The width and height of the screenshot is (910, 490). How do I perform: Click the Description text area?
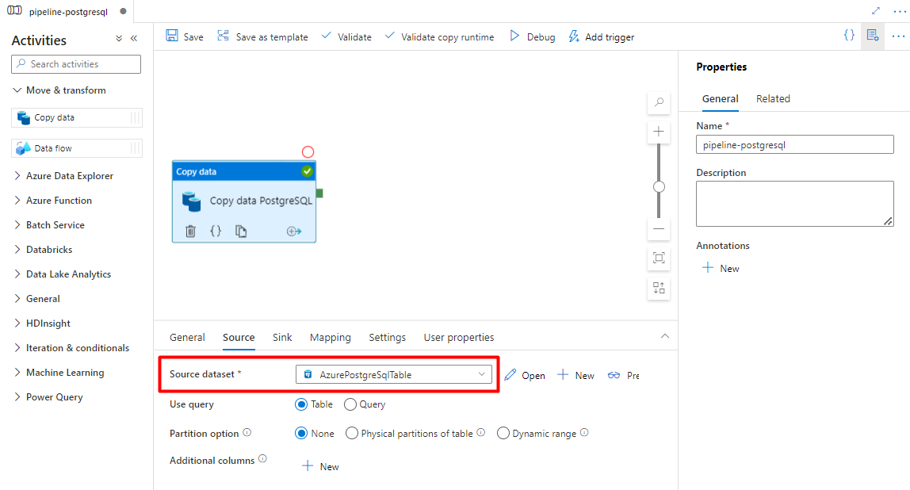[794, 203]
